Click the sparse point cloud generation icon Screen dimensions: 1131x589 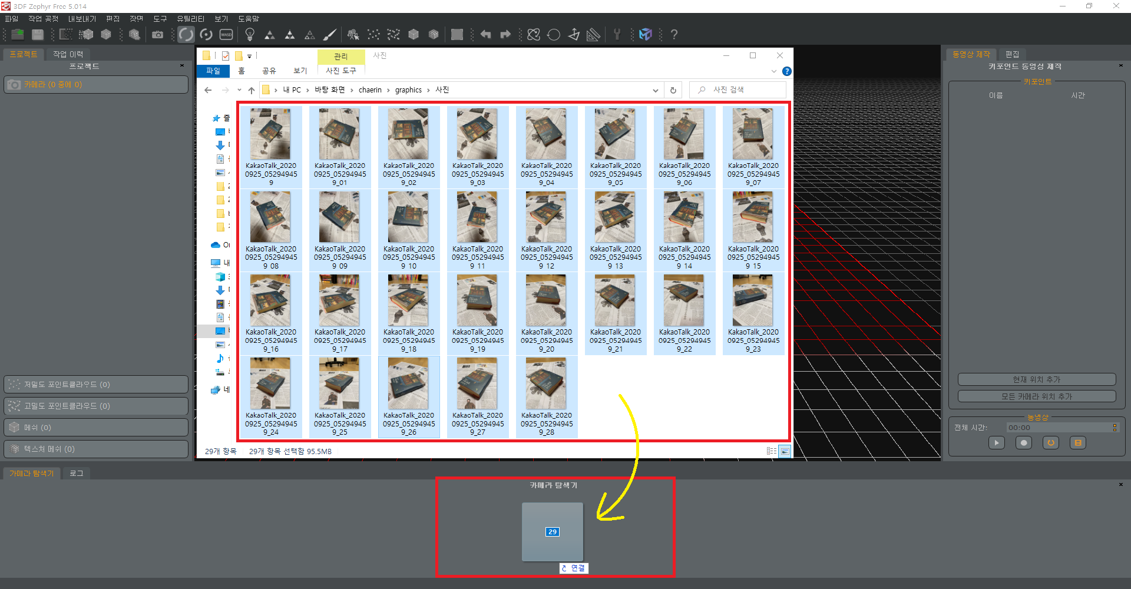pyautogui.click(x=67, y=35)
